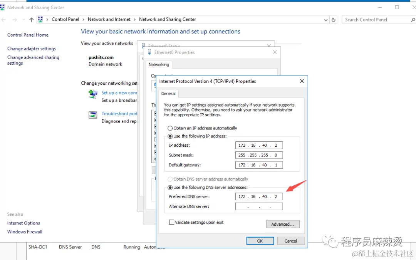The width and height of the screenshot is (416, 260).
Task: Click the Up arrow navigation icon
Action: coord(31,20)
